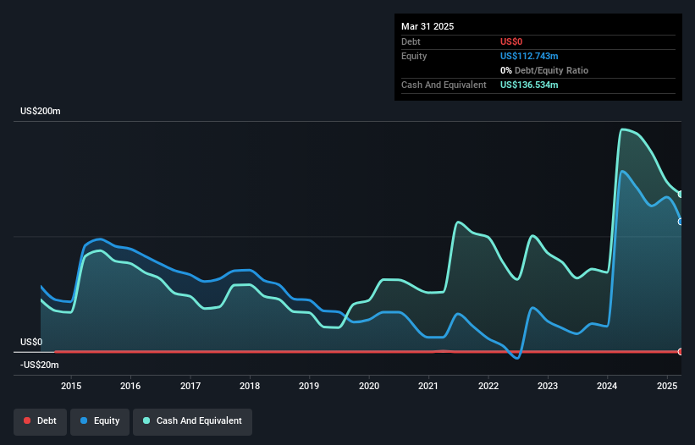Screen dimensions: 695x445
Task: Click the blue Equity legend dot
Action: coord(84,420)
